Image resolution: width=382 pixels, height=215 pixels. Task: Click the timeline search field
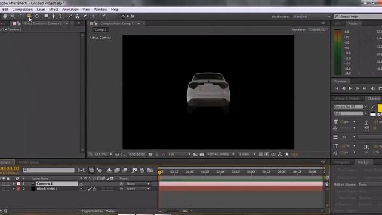point(48,170)
